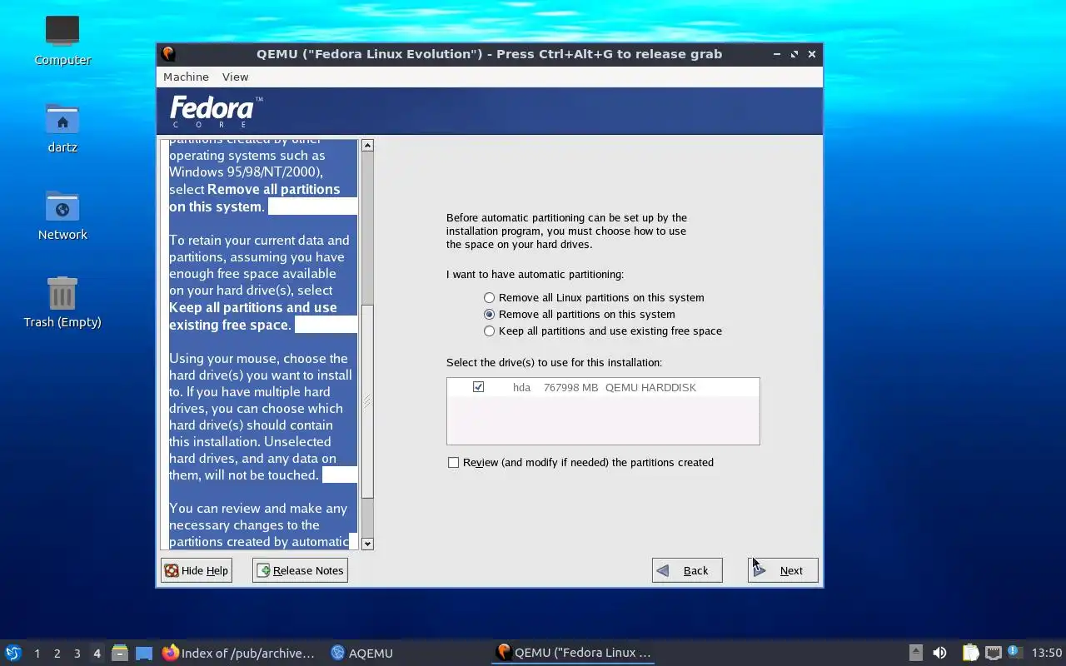This screenshot has width=1066, height=666.
Task: Switch to workspace 3
Action: 77,653
